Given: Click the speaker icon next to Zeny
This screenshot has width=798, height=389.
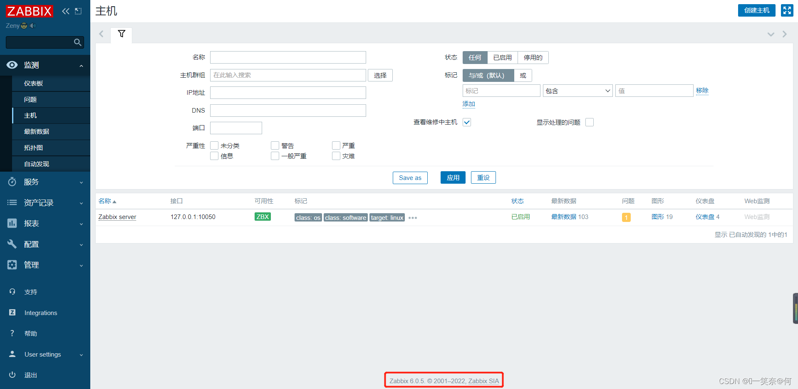Looking at the screenshot, I should click(x=32, y=26).
